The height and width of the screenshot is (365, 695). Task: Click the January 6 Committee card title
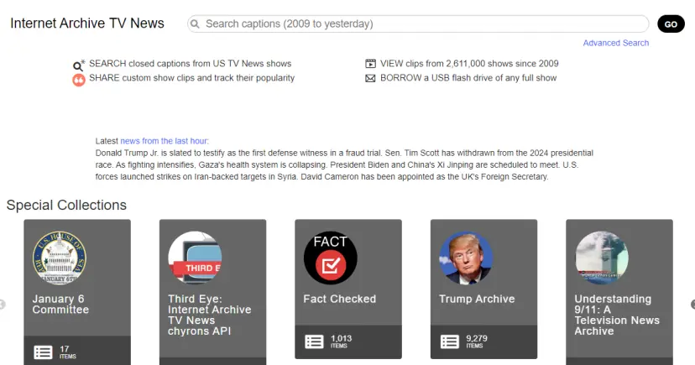60,305
